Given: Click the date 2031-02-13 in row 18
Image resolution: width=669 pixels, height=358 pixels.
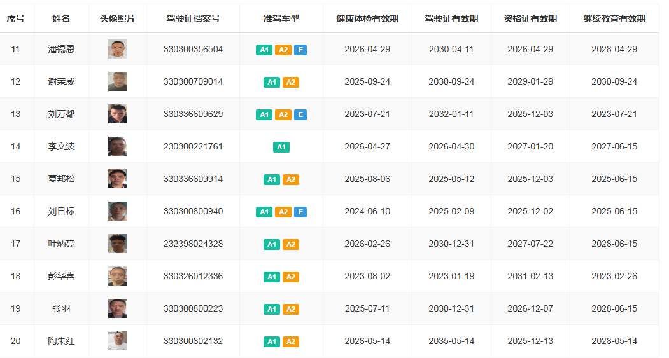Looking at the screenshot, I should 530,276.
